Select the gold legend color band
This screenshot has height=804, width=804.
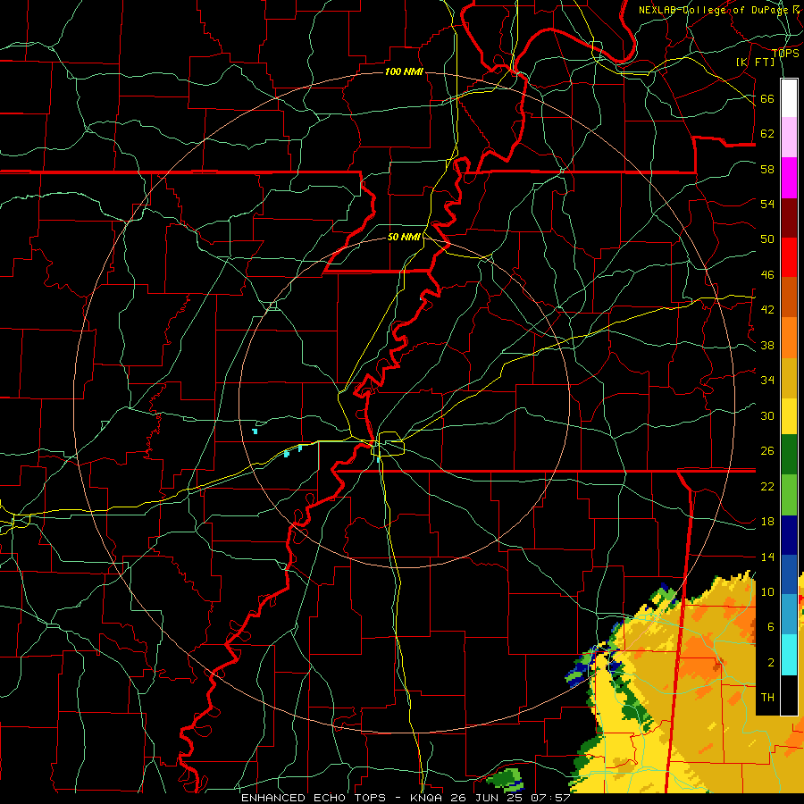coord(789,378)
